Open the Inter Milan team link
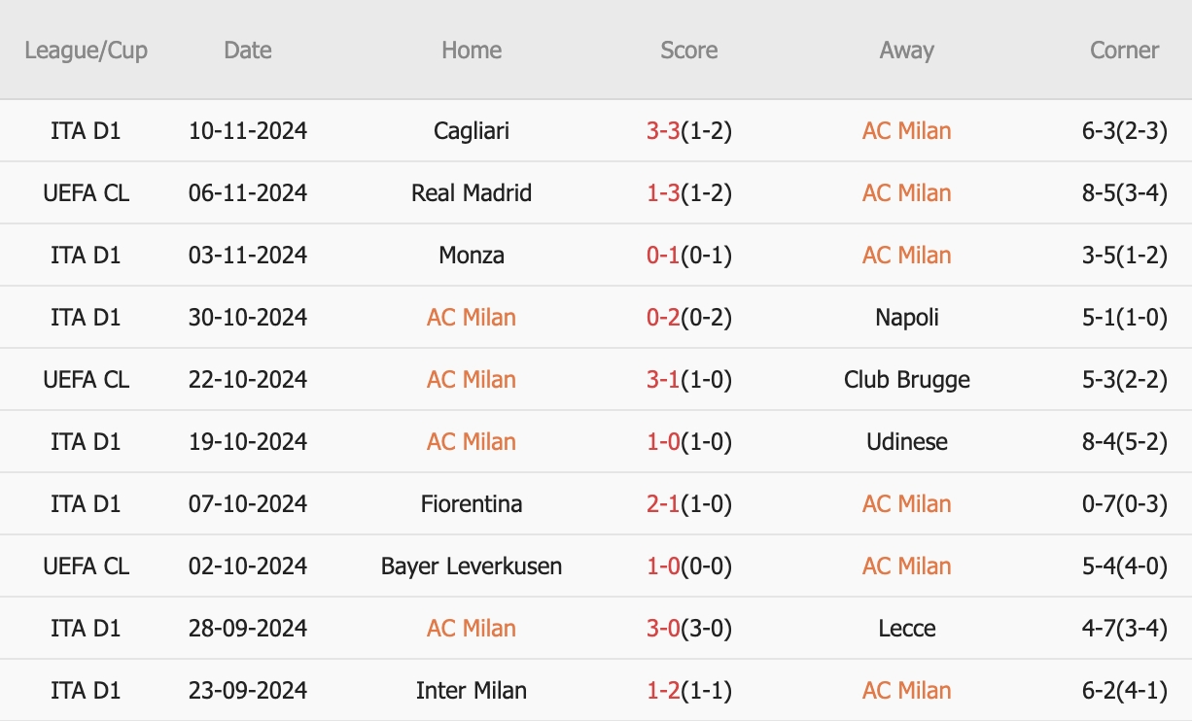The image size is (1192, 721). pos(472,691)
